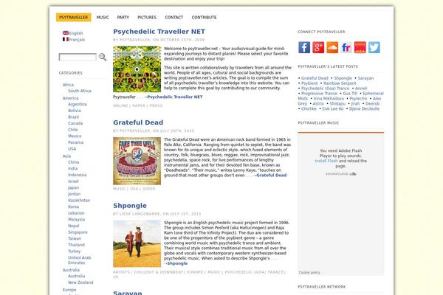Image resolution: width=443 pixels, height=295 pixels.
Task: Open the Europe category
Action: pyautogui.click(x=69, y=290)
